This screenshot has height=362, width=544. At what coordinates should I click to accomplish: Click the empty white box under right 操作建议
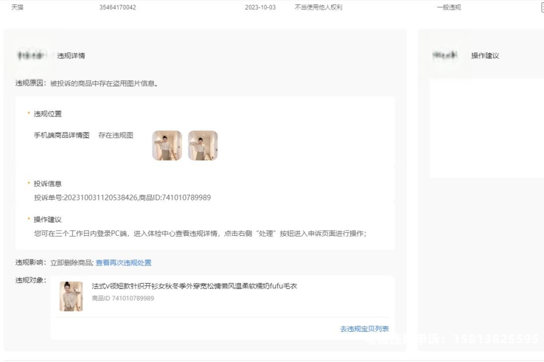(x=487, y=128)
